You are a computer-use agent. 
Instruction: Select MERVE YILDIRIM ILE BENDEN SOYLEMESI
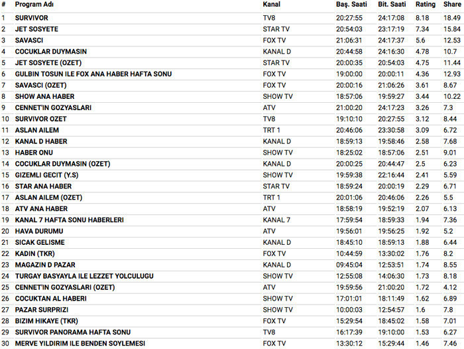tap(80, 343)
